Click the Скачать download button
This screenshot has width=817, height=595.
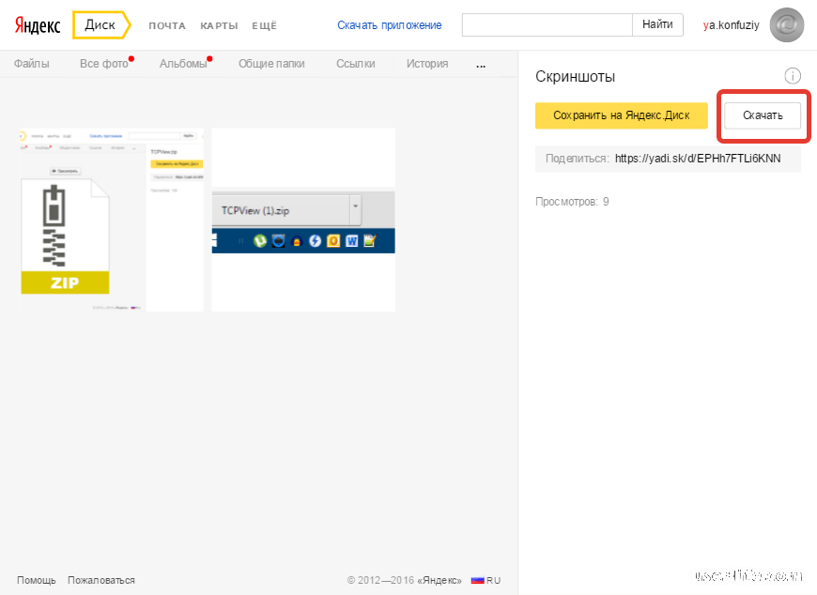763,115
